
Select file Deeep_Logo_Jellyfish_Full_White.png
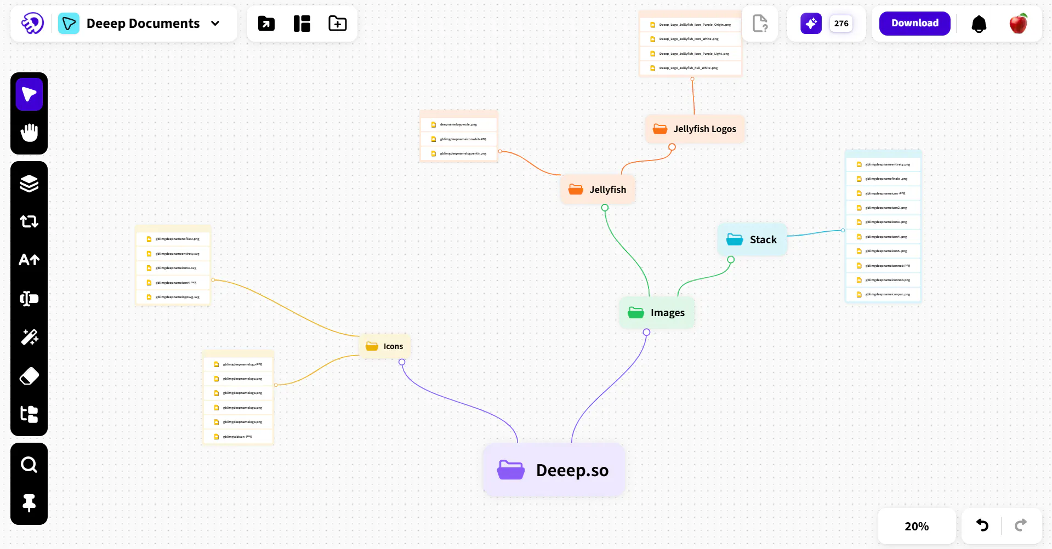coord(690,68)
